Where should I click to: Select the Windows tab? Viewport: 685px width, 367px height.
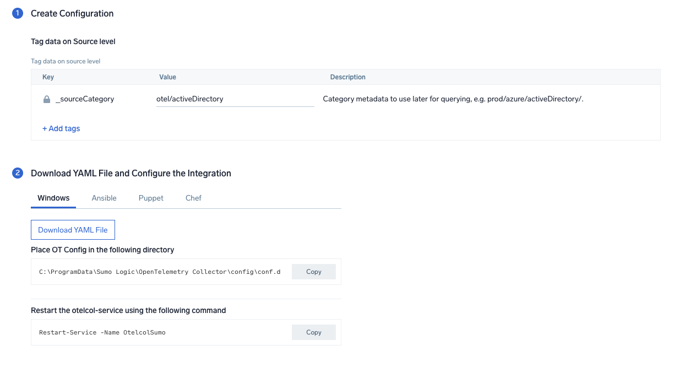click(53, 198)
